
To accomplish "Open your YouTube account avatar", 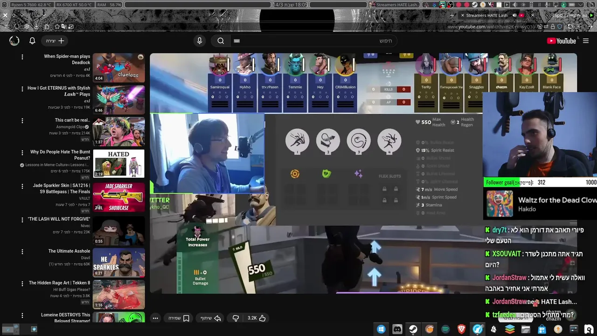I will 14,41.
